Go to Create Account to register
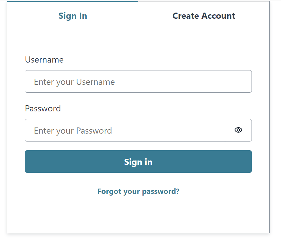Image resolution: width=281 pixels, height=245 pixels. point(204,16)
